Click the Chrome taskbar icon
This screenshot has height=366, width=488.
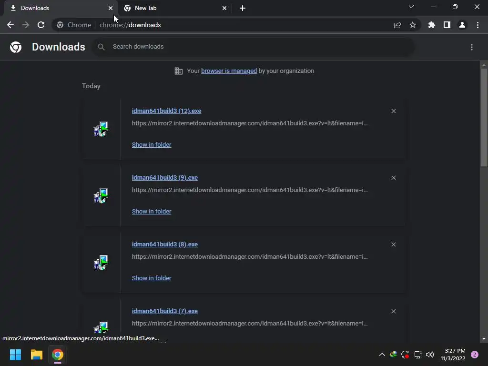tap(58, 355)
